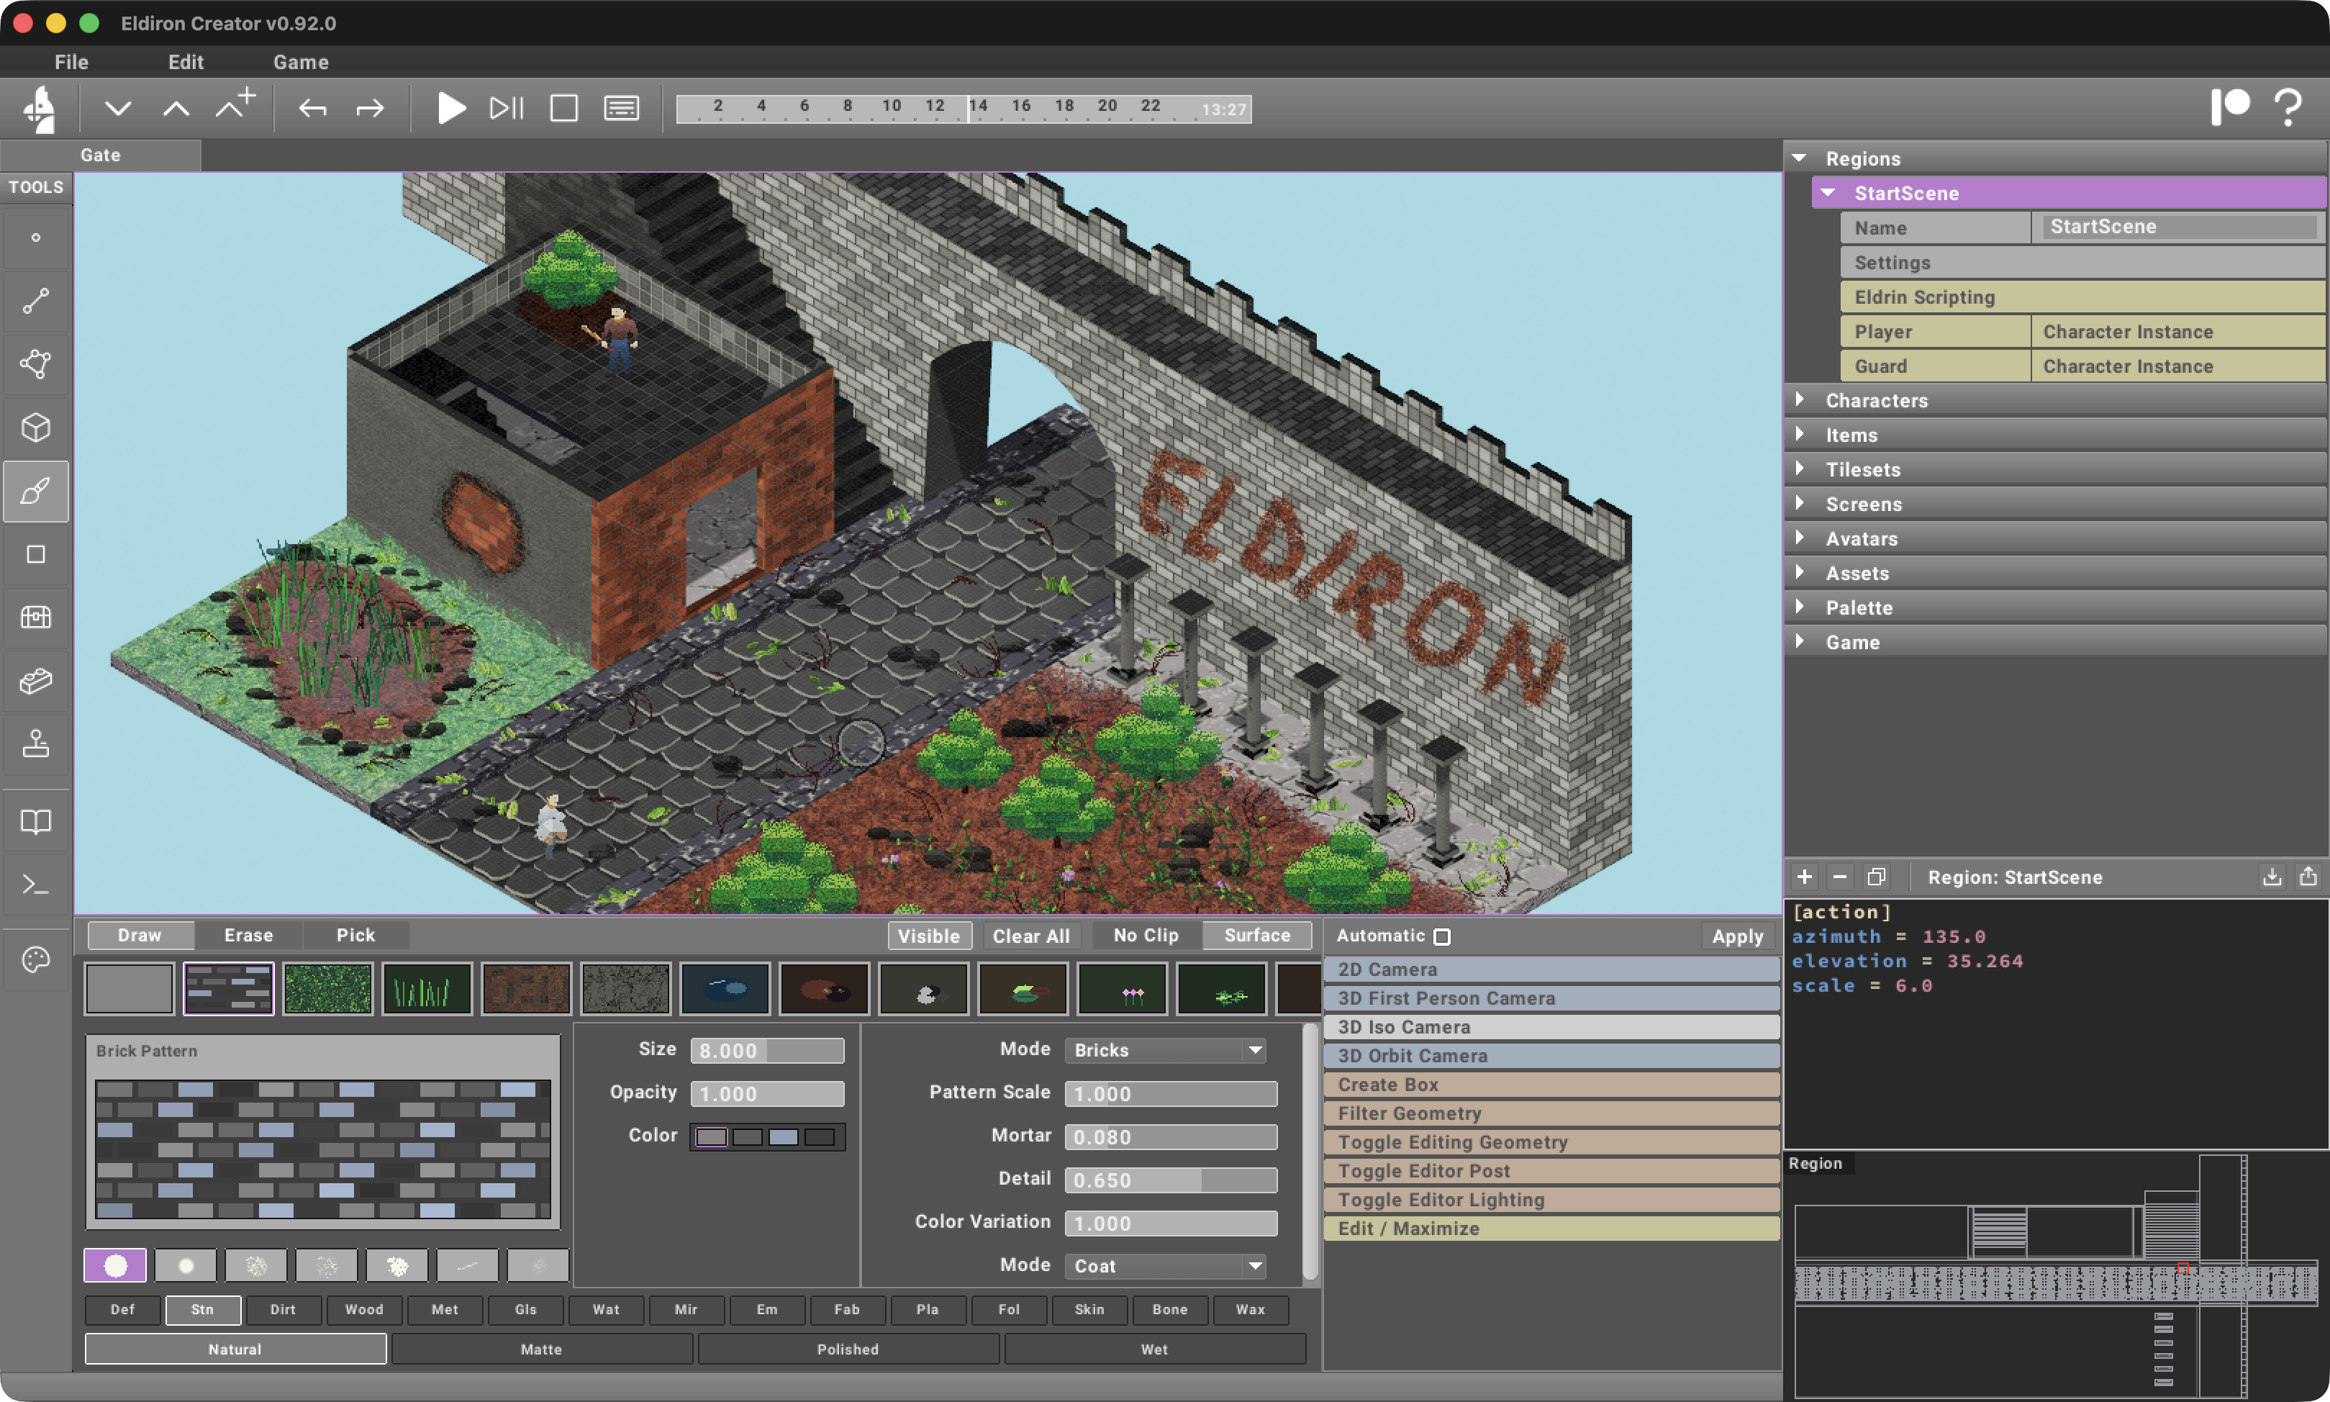Select the Natural finish option
Viewport: 2330px width, 1402px height.
click(235, 1349)
